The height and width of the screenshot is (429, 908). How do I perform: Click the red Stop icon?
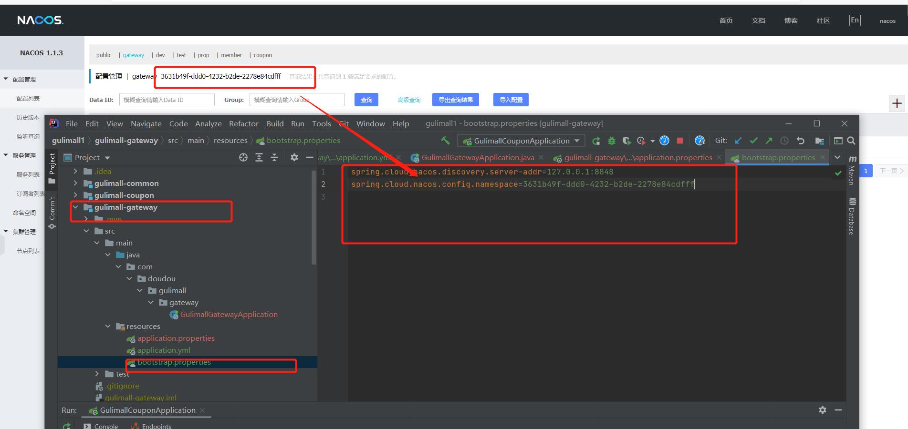click(x=680, y=141)
